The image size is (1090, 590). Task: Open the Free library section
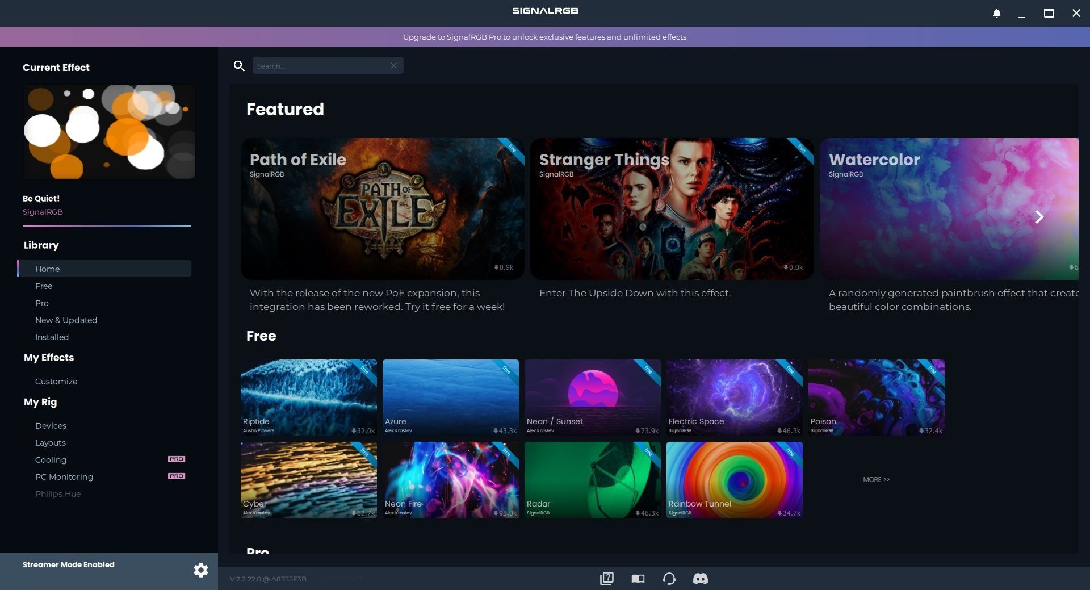click(x=44, y=286)
